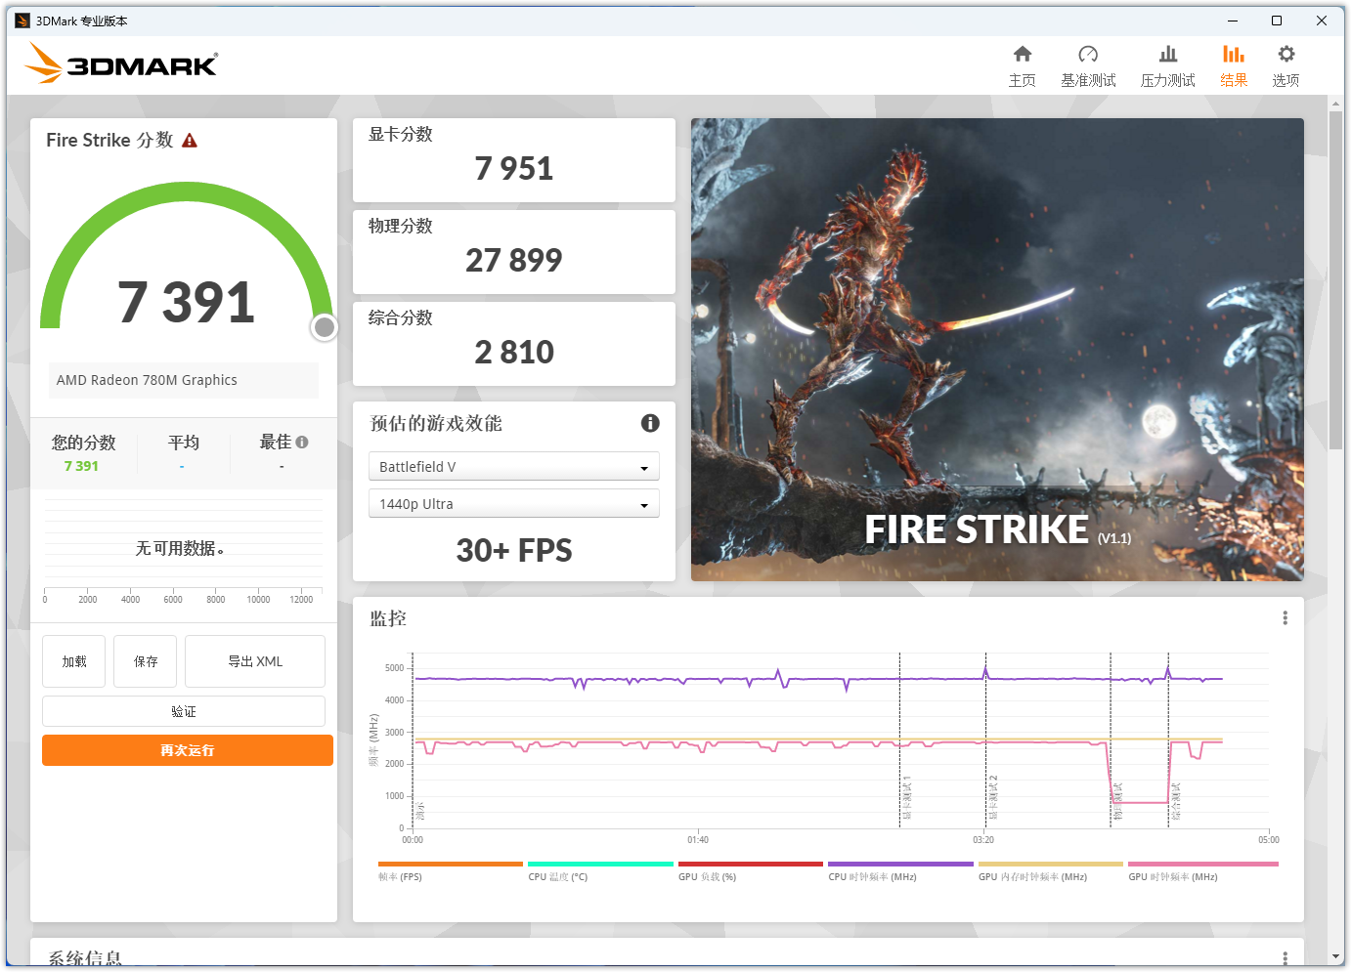
Task: Click the scrollbar up arrow
Action: coord(1335,103)
